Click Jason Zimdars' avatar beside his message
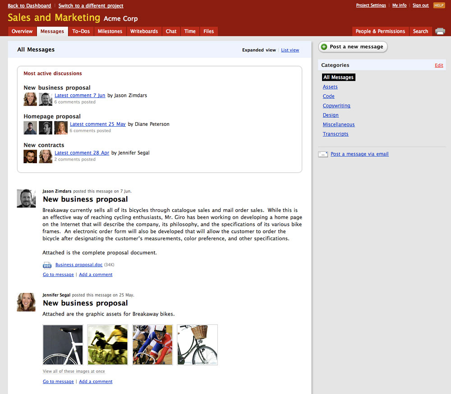 (x=26, y=198)
